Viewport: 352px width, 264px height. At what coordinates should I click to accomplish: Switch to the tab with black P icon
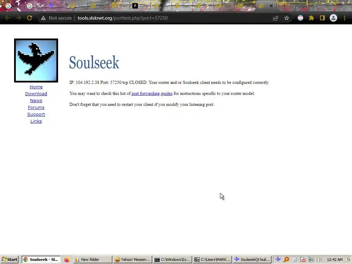point(135,6)
